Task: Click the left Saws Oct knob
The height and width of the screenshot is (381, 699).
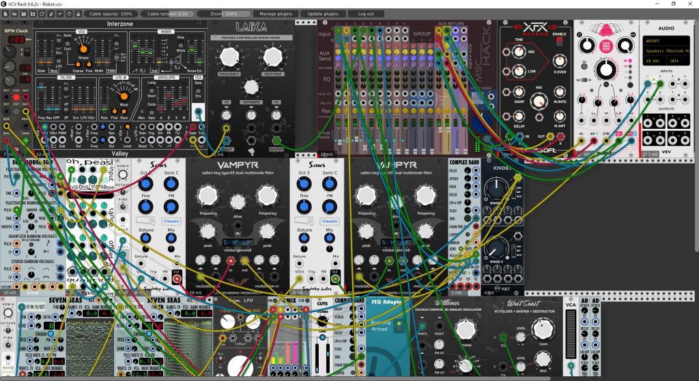Action: pyautogui.click(x=145, y=184)
